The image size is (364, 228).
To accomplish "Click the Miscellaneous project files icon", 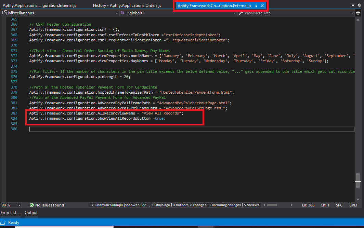I will pyautogui.click(x=4, y=13).
